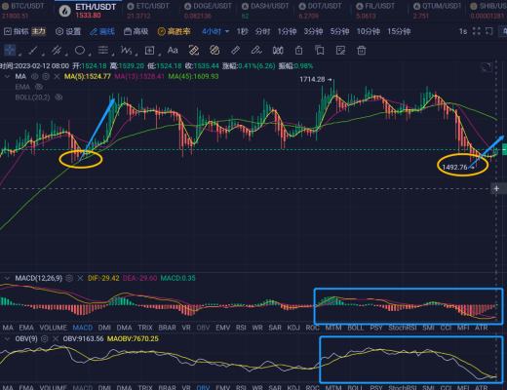
Task: Select the 5分钟 timeframe
Action: click(x=339, y=31)
